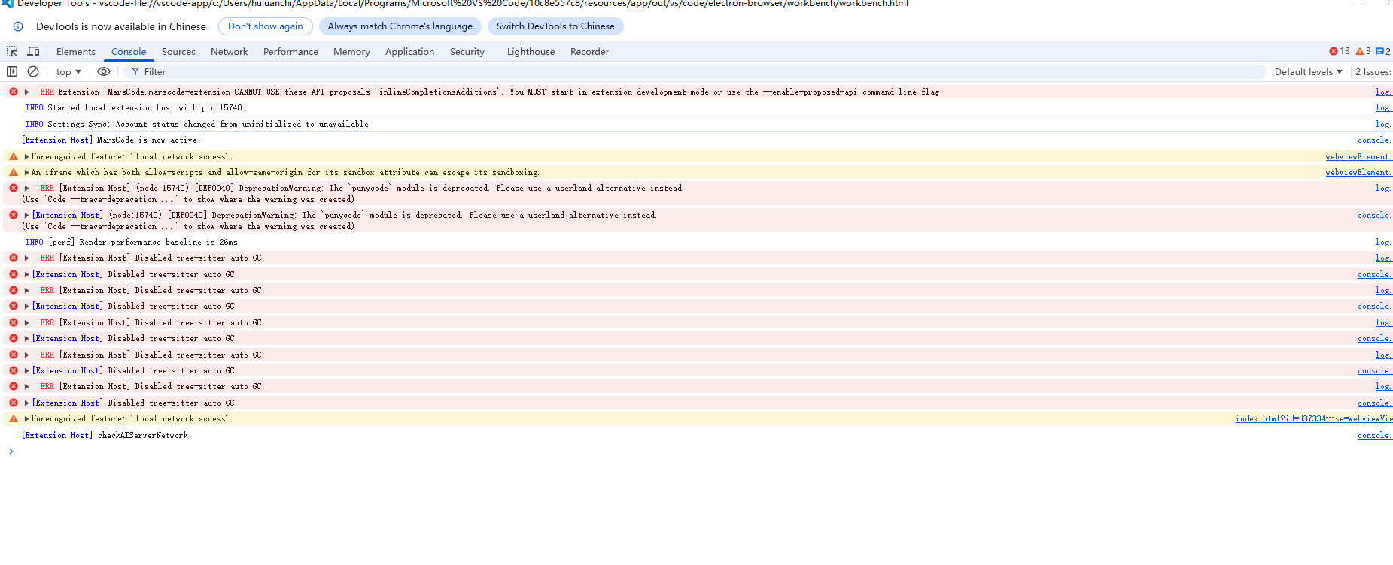Click the funnel icon in the Filter box

(x=135, y=71)
